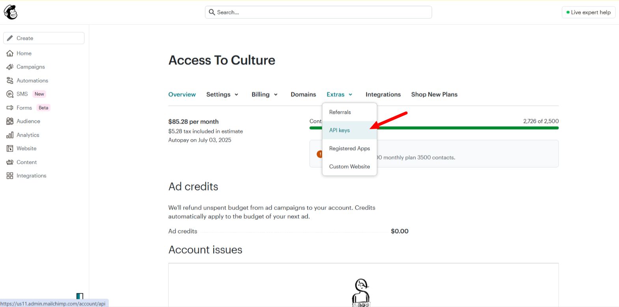Open the Settings tab label
This screenshot has width=619, height=307.
218,94
